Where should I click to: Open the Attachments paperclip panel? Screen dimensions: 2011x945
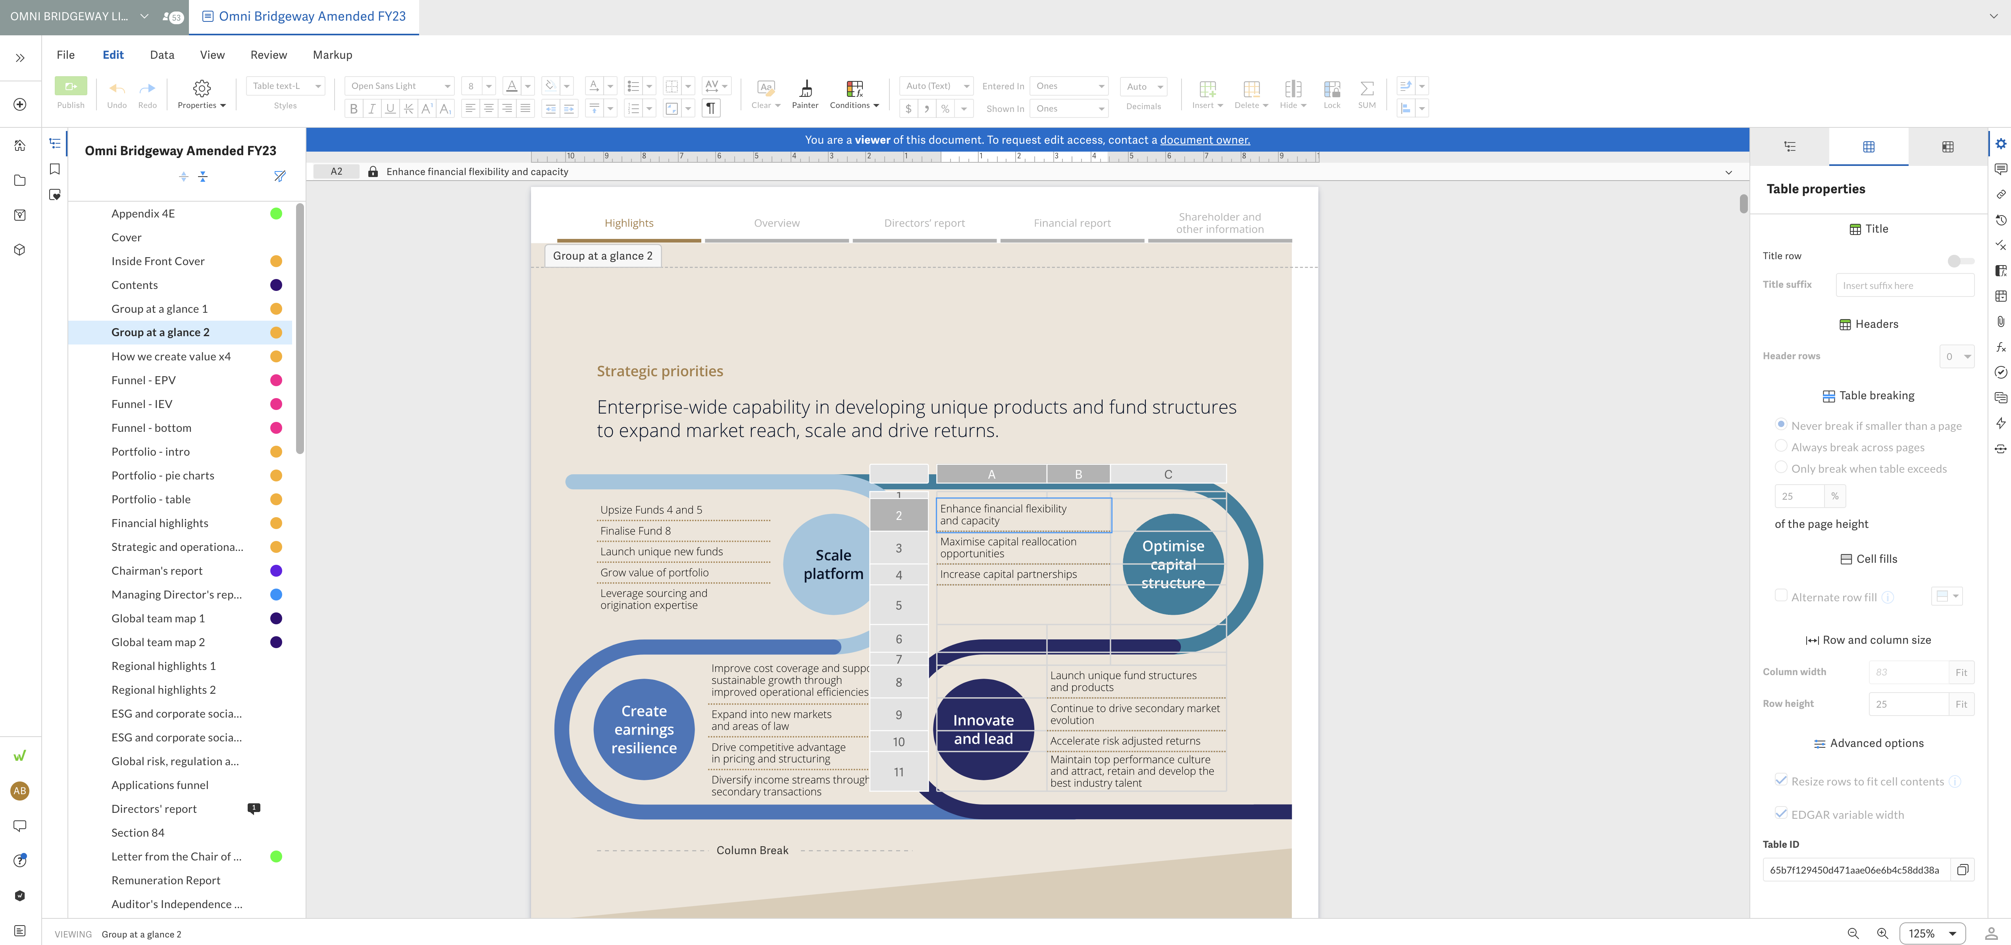tap(2001, 321)
